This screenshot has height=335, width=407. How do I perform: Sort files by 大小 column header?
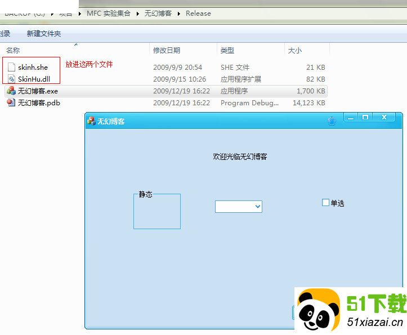click(295, 50)
